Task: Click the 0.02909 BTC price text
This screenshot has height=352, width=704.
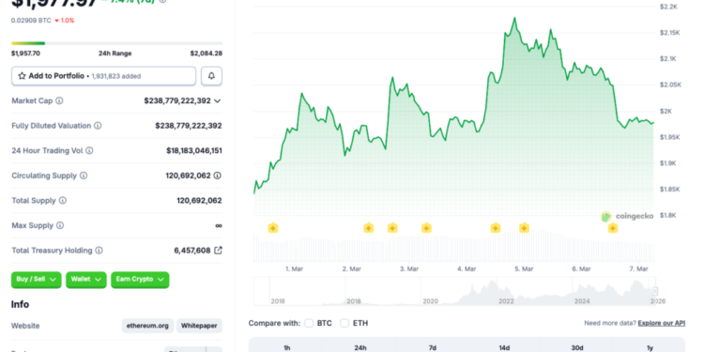Action: [x=31, y=21]
